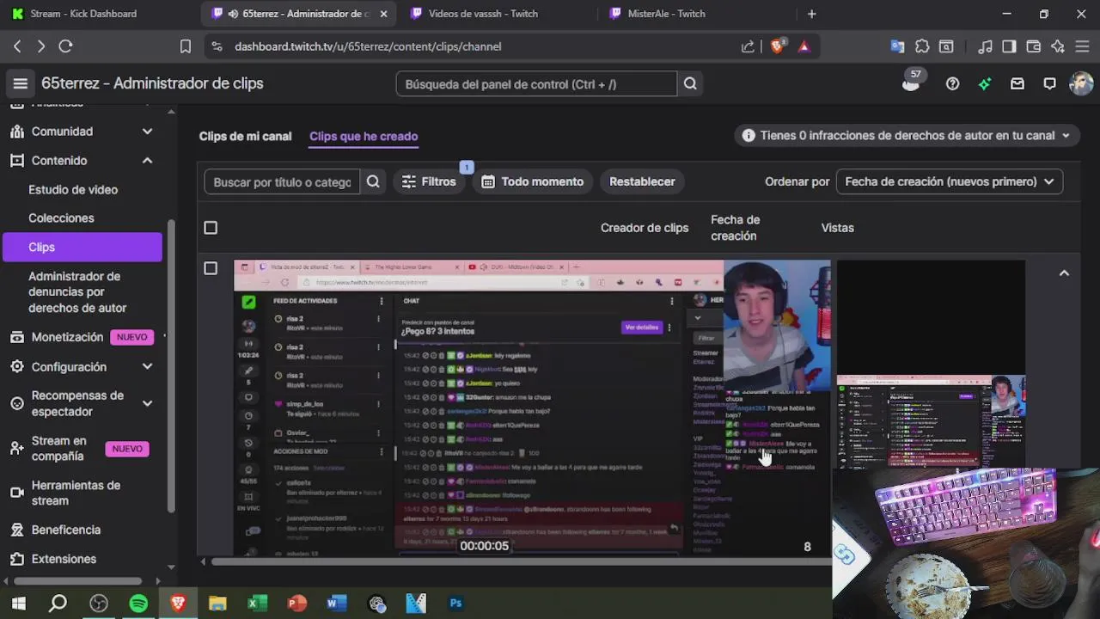
Task: Open the Leo AI sparkle icon
Action: pos(1058,46)
